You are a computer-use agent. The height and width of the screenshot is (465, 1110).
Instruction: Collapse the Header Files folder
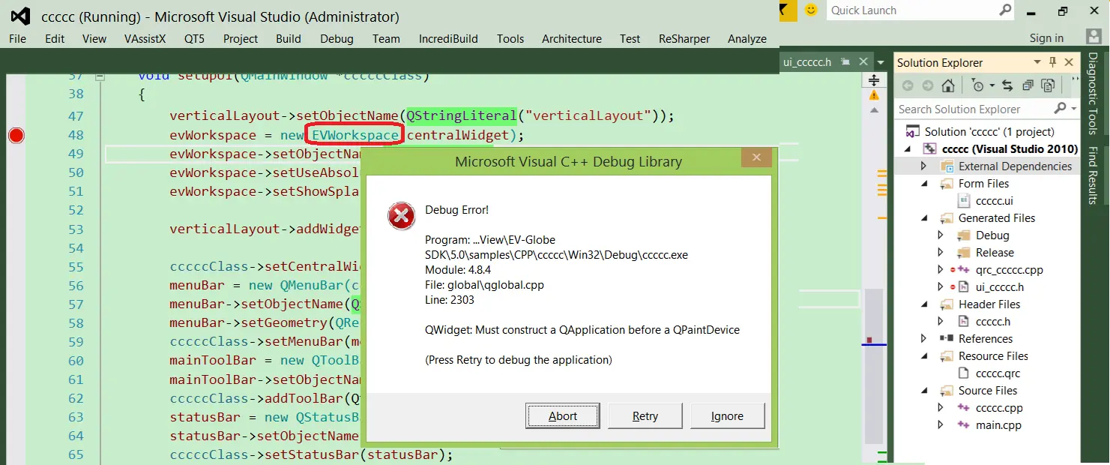pos(924,304)
